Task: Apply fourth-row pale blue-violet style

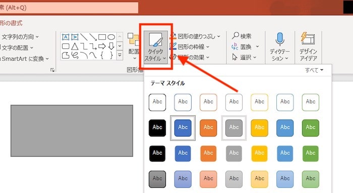Action: point(183,179)
